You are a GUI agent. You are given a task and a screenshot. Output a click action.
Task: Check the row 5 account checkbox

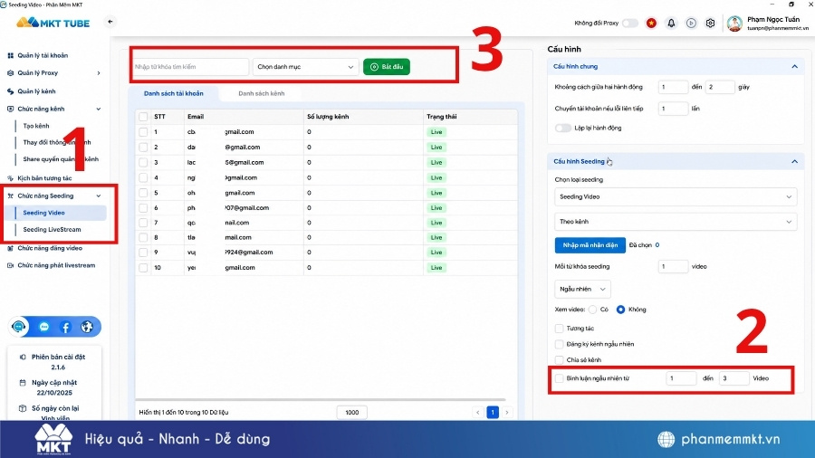(x=143, y=193)
